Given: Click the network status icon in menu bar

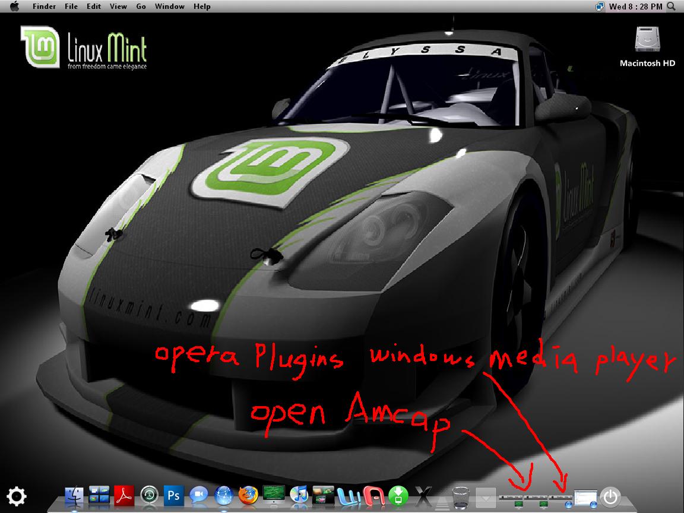Looking at the screenshot, I should pyautogui.click(x=600, y=7).
